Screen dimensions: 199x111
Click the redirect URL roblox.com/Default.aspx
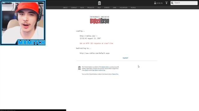coord(95,53)
